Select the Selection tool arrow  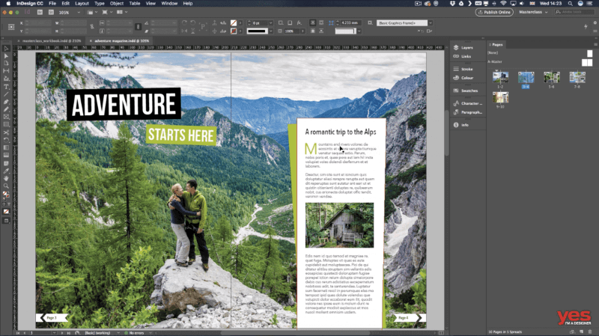(6, 48)
